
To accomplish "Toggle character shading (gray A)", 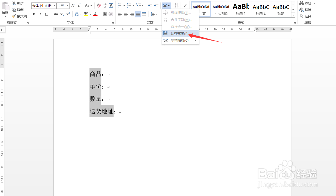I will pos(105,14).
